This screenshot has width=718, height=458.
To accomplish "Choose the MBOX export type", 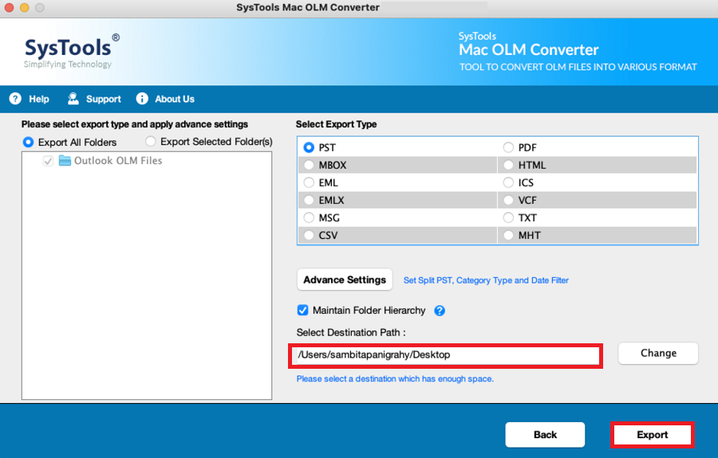I will tap(309, 165).
